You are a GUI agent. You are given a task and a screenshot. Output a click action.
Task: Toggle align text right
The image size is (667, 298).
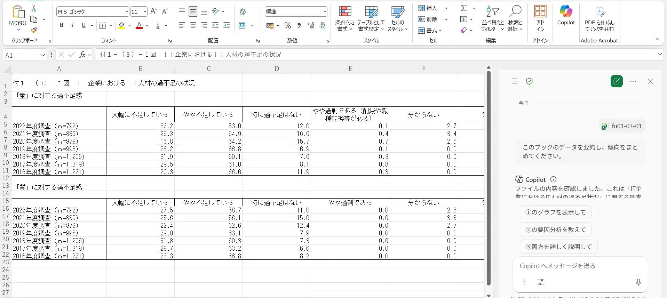(204, 25)
